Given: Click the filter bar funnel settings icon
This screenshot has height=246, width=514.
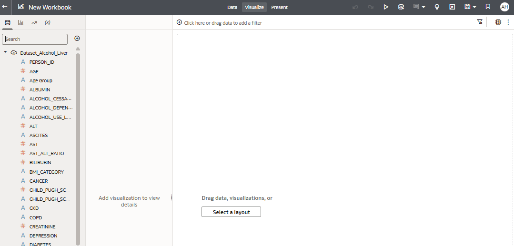Looking at the screenshot, I should (x=480, y=22).
